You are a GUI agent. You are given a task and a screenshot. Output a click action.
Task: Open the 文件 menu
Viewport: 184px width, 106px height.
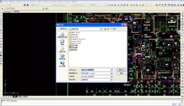(x=5, y=2)
